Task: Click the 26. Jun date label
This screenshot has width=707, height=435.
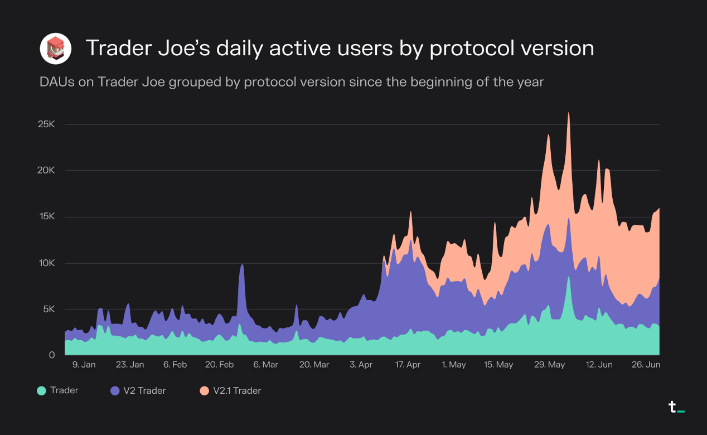Action: point(646,364)
